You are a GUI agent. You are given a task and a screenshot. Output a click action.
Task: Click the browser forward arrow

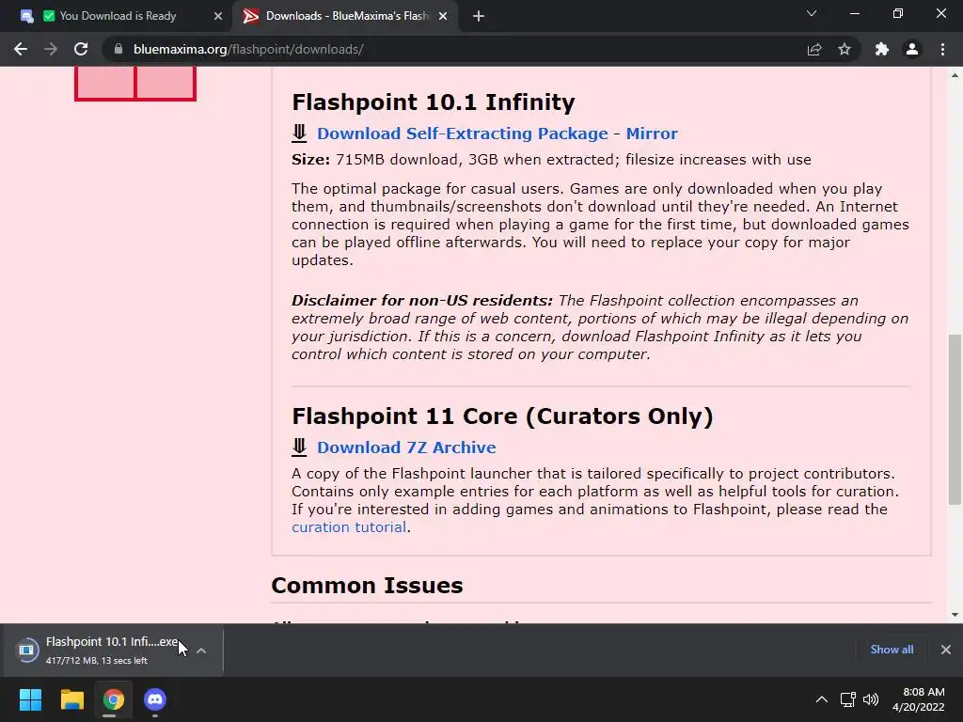(x=51, y=49)
